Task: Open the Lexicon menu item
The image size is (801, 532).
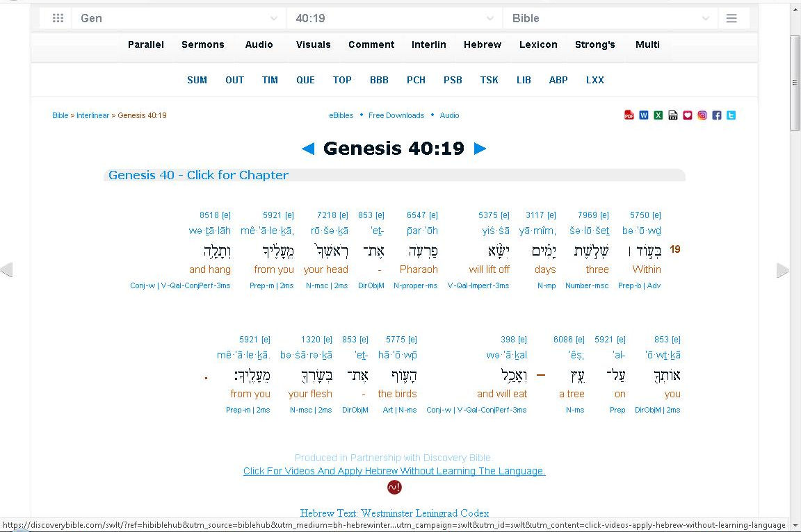Action: coord(538,44)
